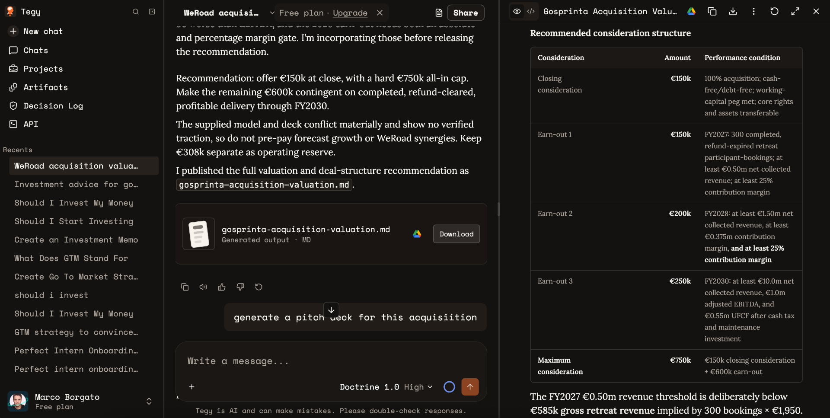The height and width of the screenshot is (418, 830).
Task: Add attachment with plus icon
Action: tap(192, 387)
